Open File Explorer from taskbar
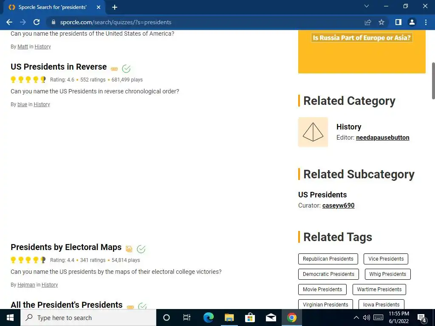This screenshot has height=326, width=435. point(229,318)
